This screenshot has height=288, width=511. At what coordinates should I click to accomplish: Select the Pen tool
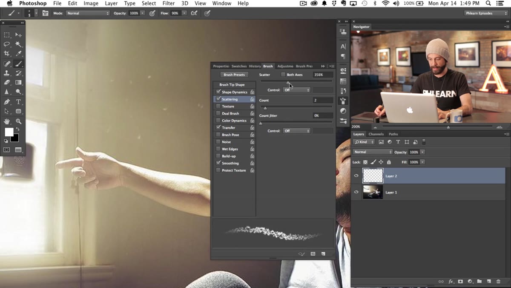(x=7, y=102)
